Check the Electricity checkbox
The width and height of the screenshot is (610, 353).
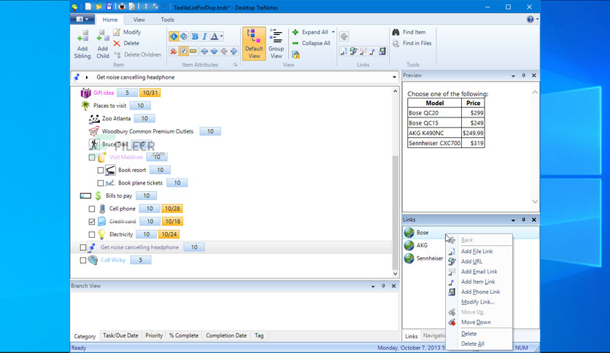(x=92, y=234)
